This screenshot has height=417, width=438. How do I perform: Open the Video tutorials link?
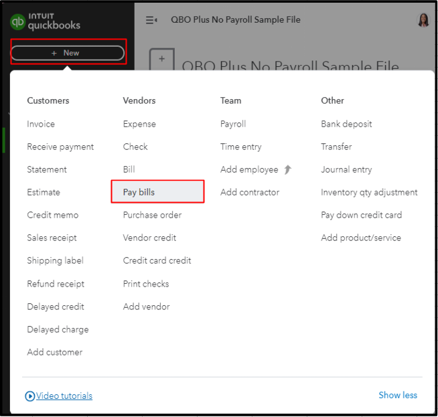pyautogui.click(x=64, y=396)
